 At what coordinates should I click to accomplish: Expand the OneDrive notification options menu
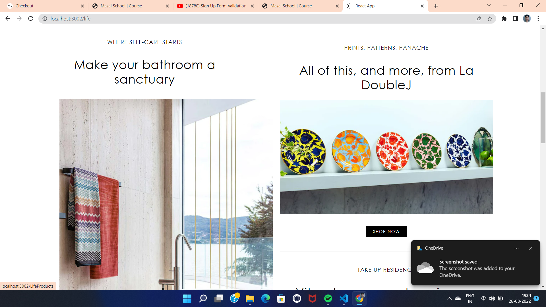[x=517, y=248]
